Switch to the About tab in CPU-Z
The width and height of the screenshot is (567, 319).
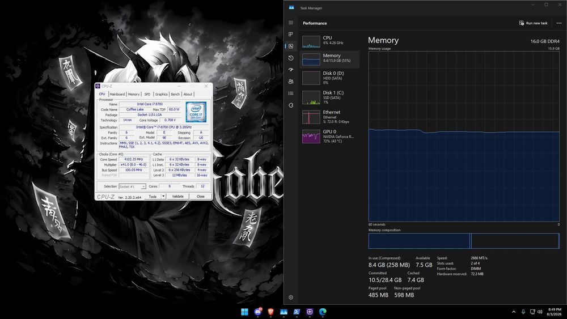pyautogui.click(x=188, y=94)
